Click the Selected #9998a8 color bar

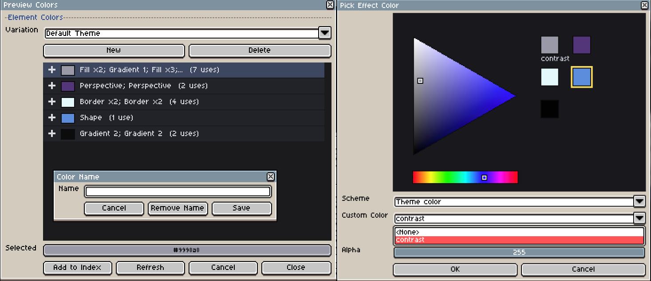[187, 250]
